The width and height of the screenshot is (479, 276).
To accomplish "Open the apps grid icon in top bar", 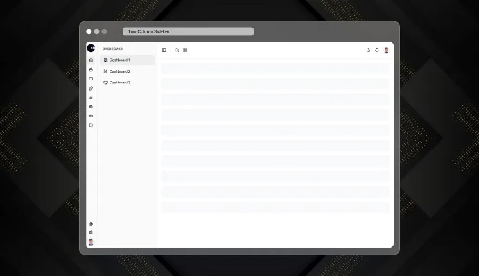I will click(185, 50).
